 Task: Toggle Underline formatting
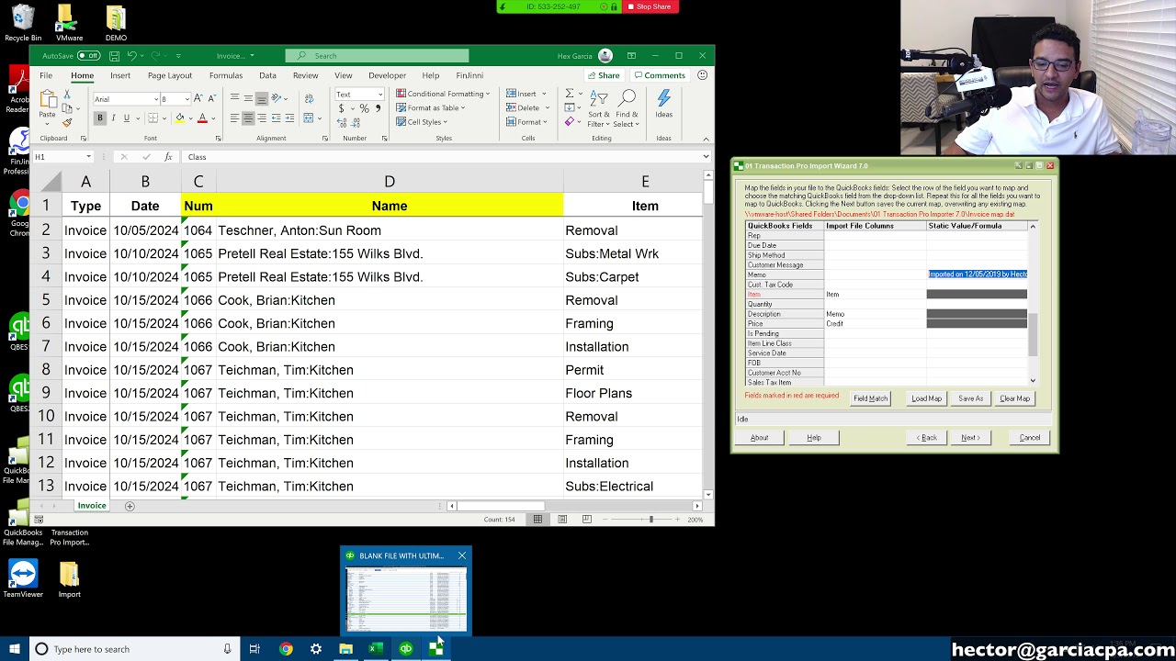click(x=126, y=118)
